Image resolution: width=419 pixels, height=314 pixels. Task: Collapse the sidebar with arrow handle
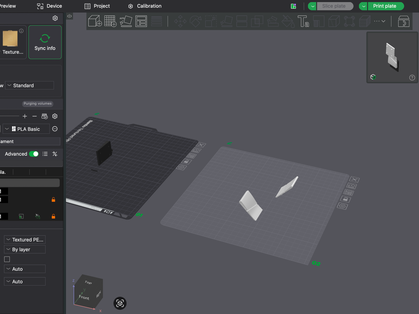pos(69,16)
